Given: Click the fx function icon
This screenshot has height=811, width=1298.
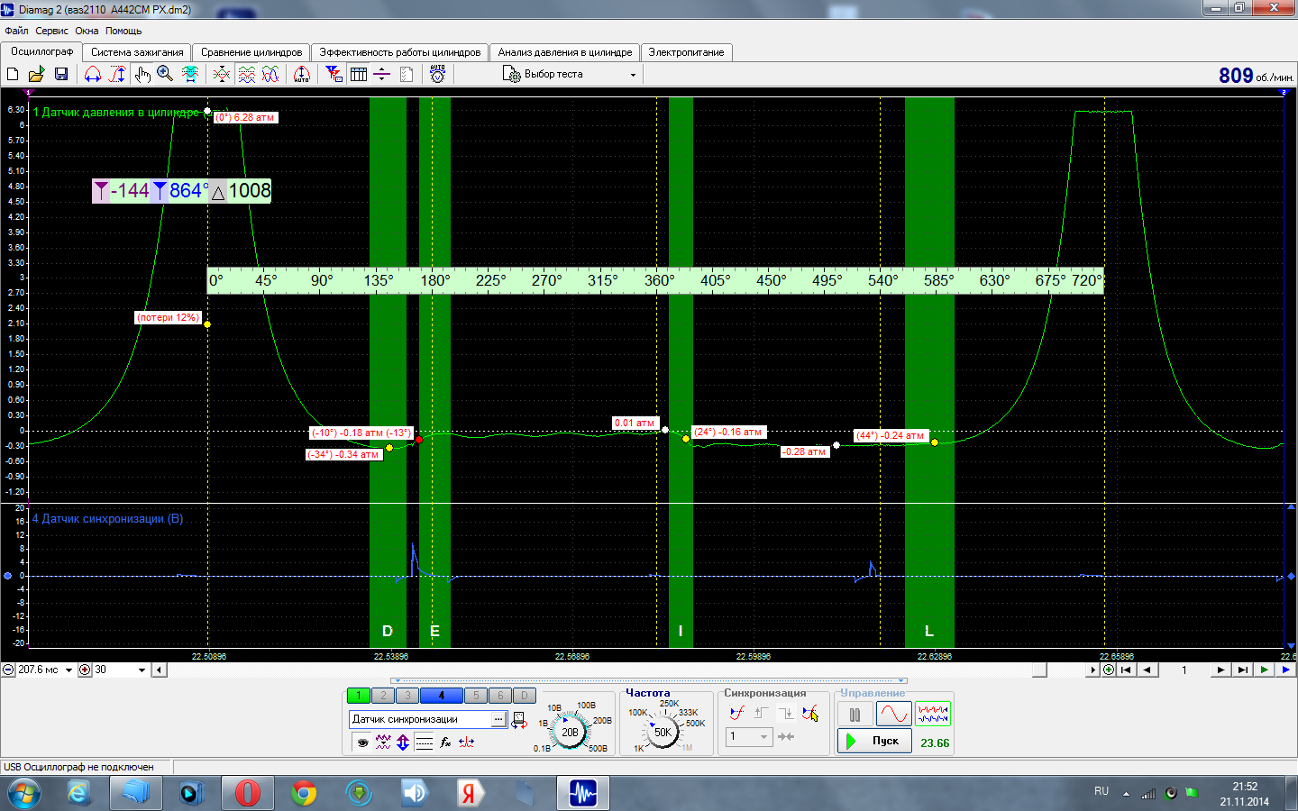Looking at the screenshot, I should coord(445,743).
